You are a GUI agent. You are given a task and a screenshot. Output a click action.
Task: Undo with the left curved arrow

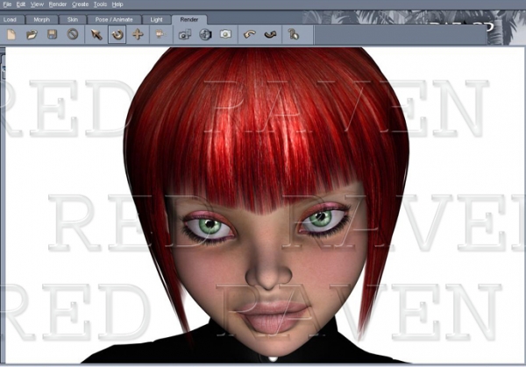(x=249, y=34)
